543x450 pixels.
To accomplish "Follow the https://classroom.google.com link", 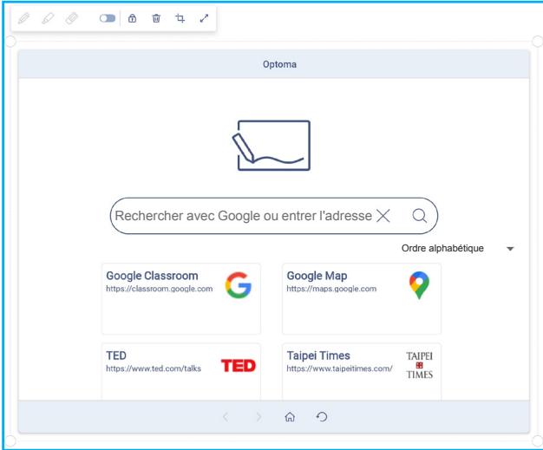I will (160, 289).
